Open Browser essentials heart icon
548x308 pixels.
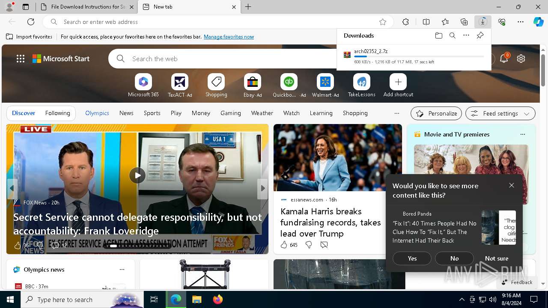tap(502, 22)
